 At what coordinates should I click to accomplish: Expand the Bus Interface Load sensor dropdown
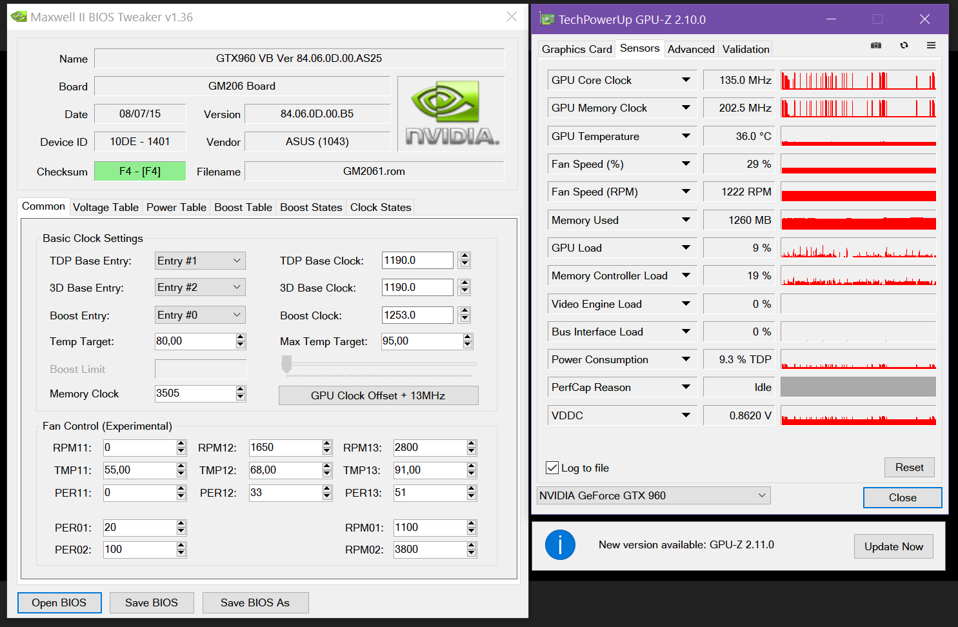click(x=686, y=332)
